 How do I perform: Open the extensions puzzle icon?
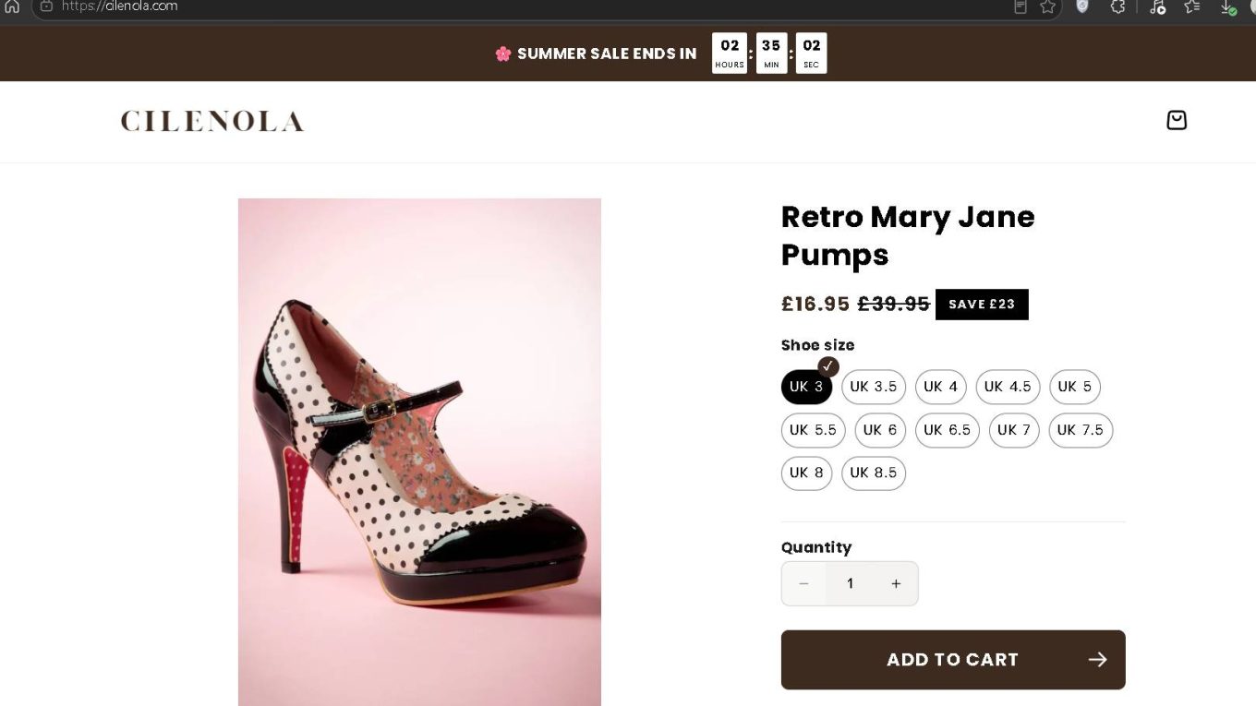(x=1117, y=6)
